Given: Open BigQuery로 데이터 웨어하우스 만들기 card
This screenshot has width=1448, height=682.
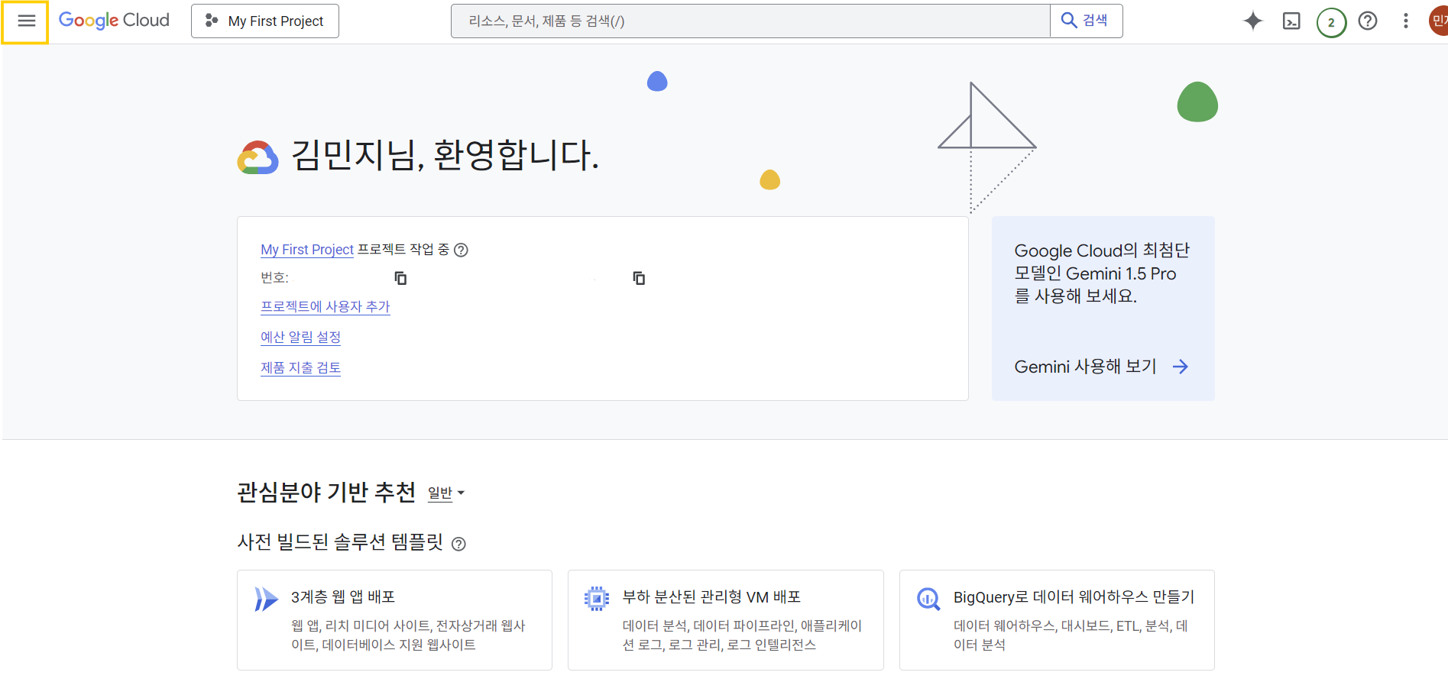Looking at the screenshot, I should pyautogui.click(x=1057, y=620).
